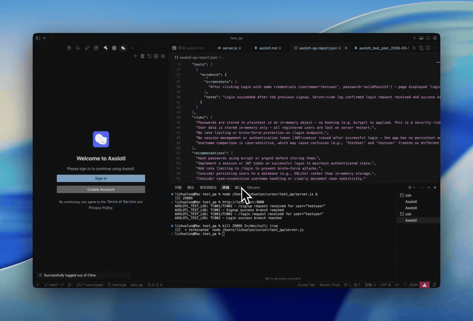Toggle the chat pane icon in title bar
The width and height of the screenshot is (473, 321).
[x=428, y=38]
